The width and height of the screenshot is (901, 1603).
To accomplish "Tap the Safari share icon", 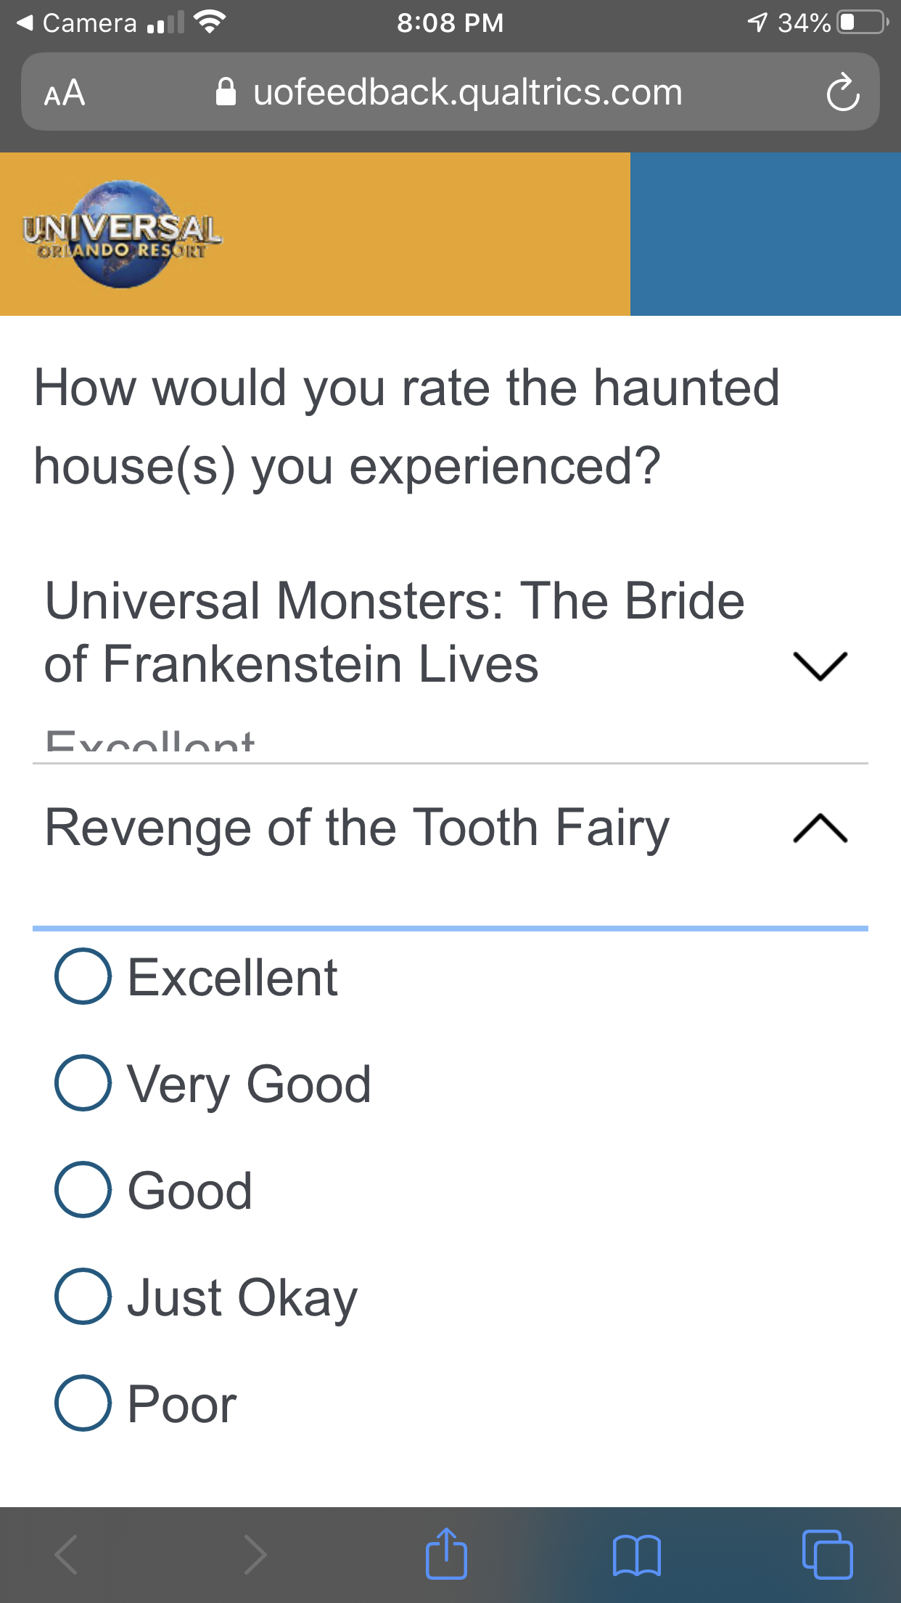I will coord(446,1554).
